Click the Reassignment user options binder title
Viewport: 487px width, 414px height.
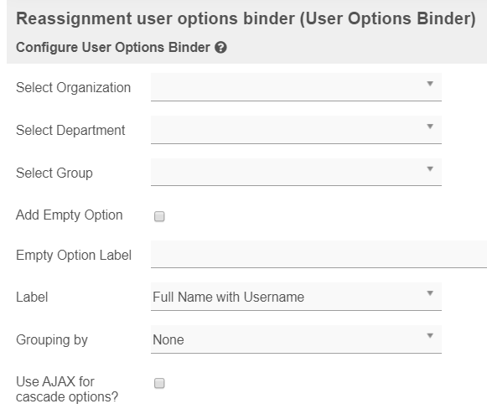pos(246,18)
